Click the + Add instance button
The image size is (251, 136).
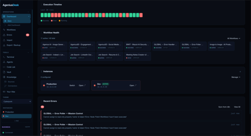click(16, 121)
